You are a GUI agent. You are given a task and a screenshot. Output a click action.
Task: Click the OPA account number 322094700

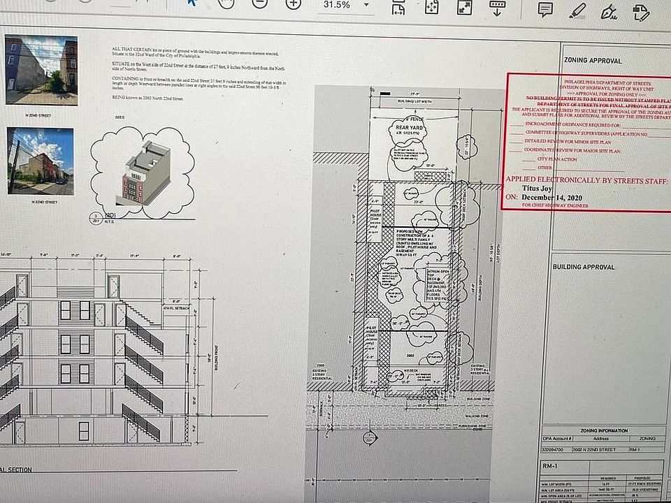coord(551,450)
